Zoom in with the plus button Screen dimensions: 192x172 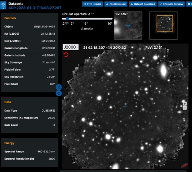[185, 104]
